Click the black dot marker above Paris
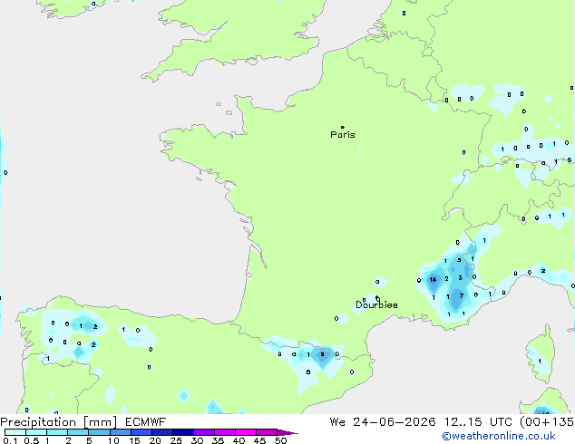This screenshot has width=575, height=444. (343, 127)
